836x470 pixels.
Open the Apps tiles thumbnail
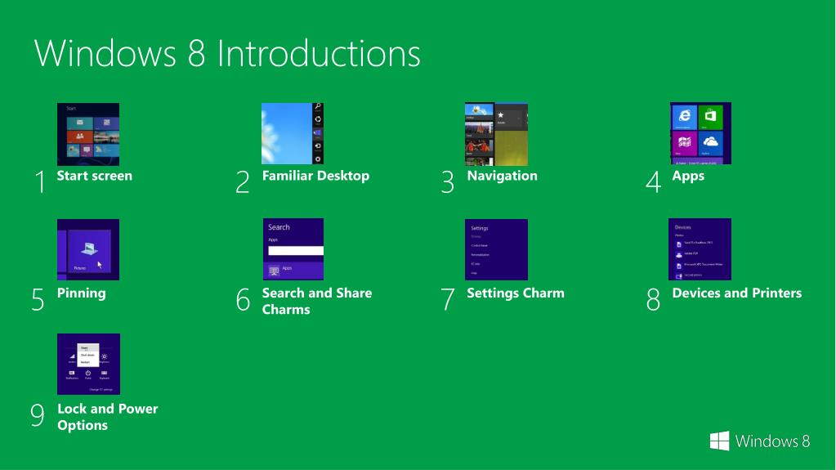click(700, 133)
